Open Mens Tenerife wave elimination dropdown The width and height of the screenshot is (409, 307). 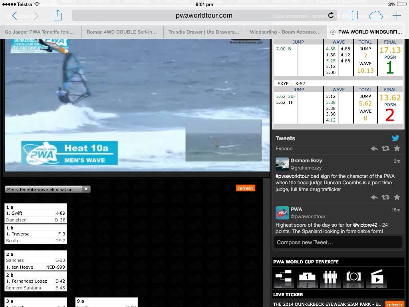pyautogui.click(x=48, y=189)
